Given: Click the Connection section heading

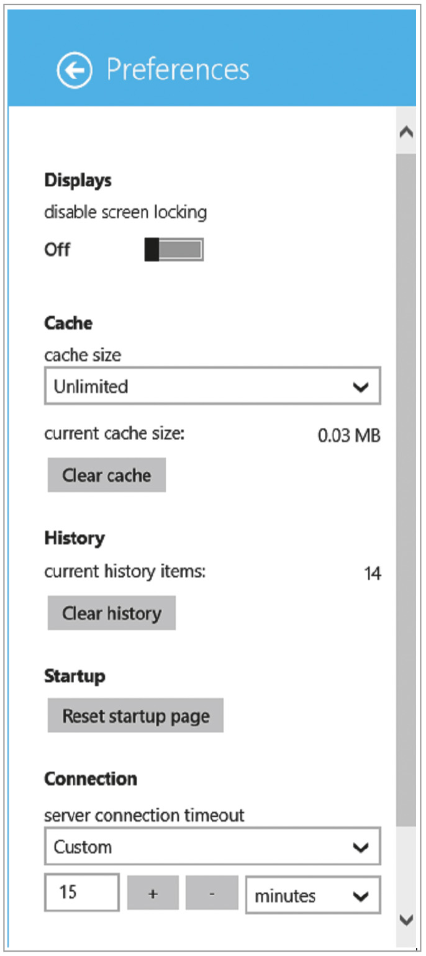Looking at the screenshot, I should tap(91, 778).
